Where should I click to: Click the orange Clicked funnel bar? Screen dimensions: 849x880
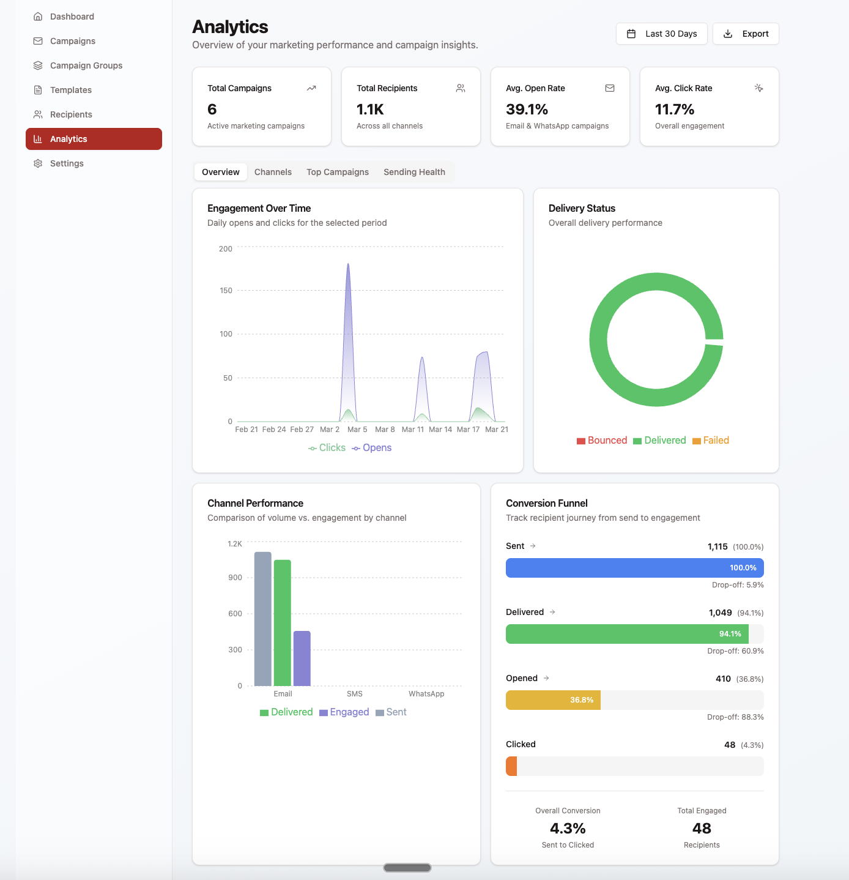511,766
